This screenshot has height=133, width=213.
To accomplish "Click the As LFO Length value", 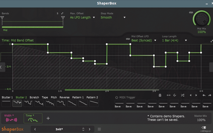I will pyautogui.click(x=80, y=17).
